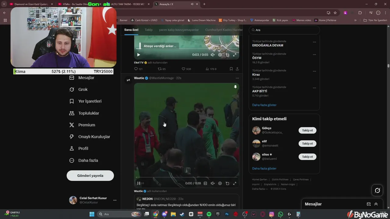Image resolution: width=390 pixels, height=219 pixels.
Task: Open X Premium page
Action: click(82, 125)
